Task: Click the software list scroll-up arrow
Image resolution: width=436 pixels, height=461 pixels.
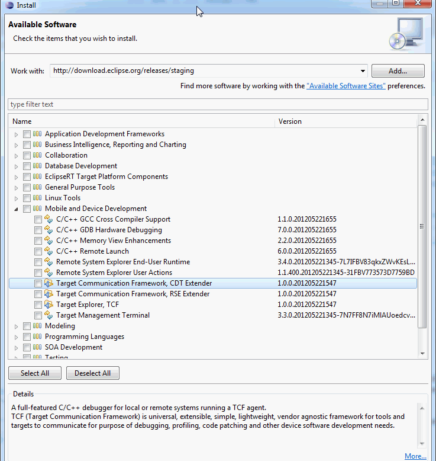Action: (x=422, y=120)
